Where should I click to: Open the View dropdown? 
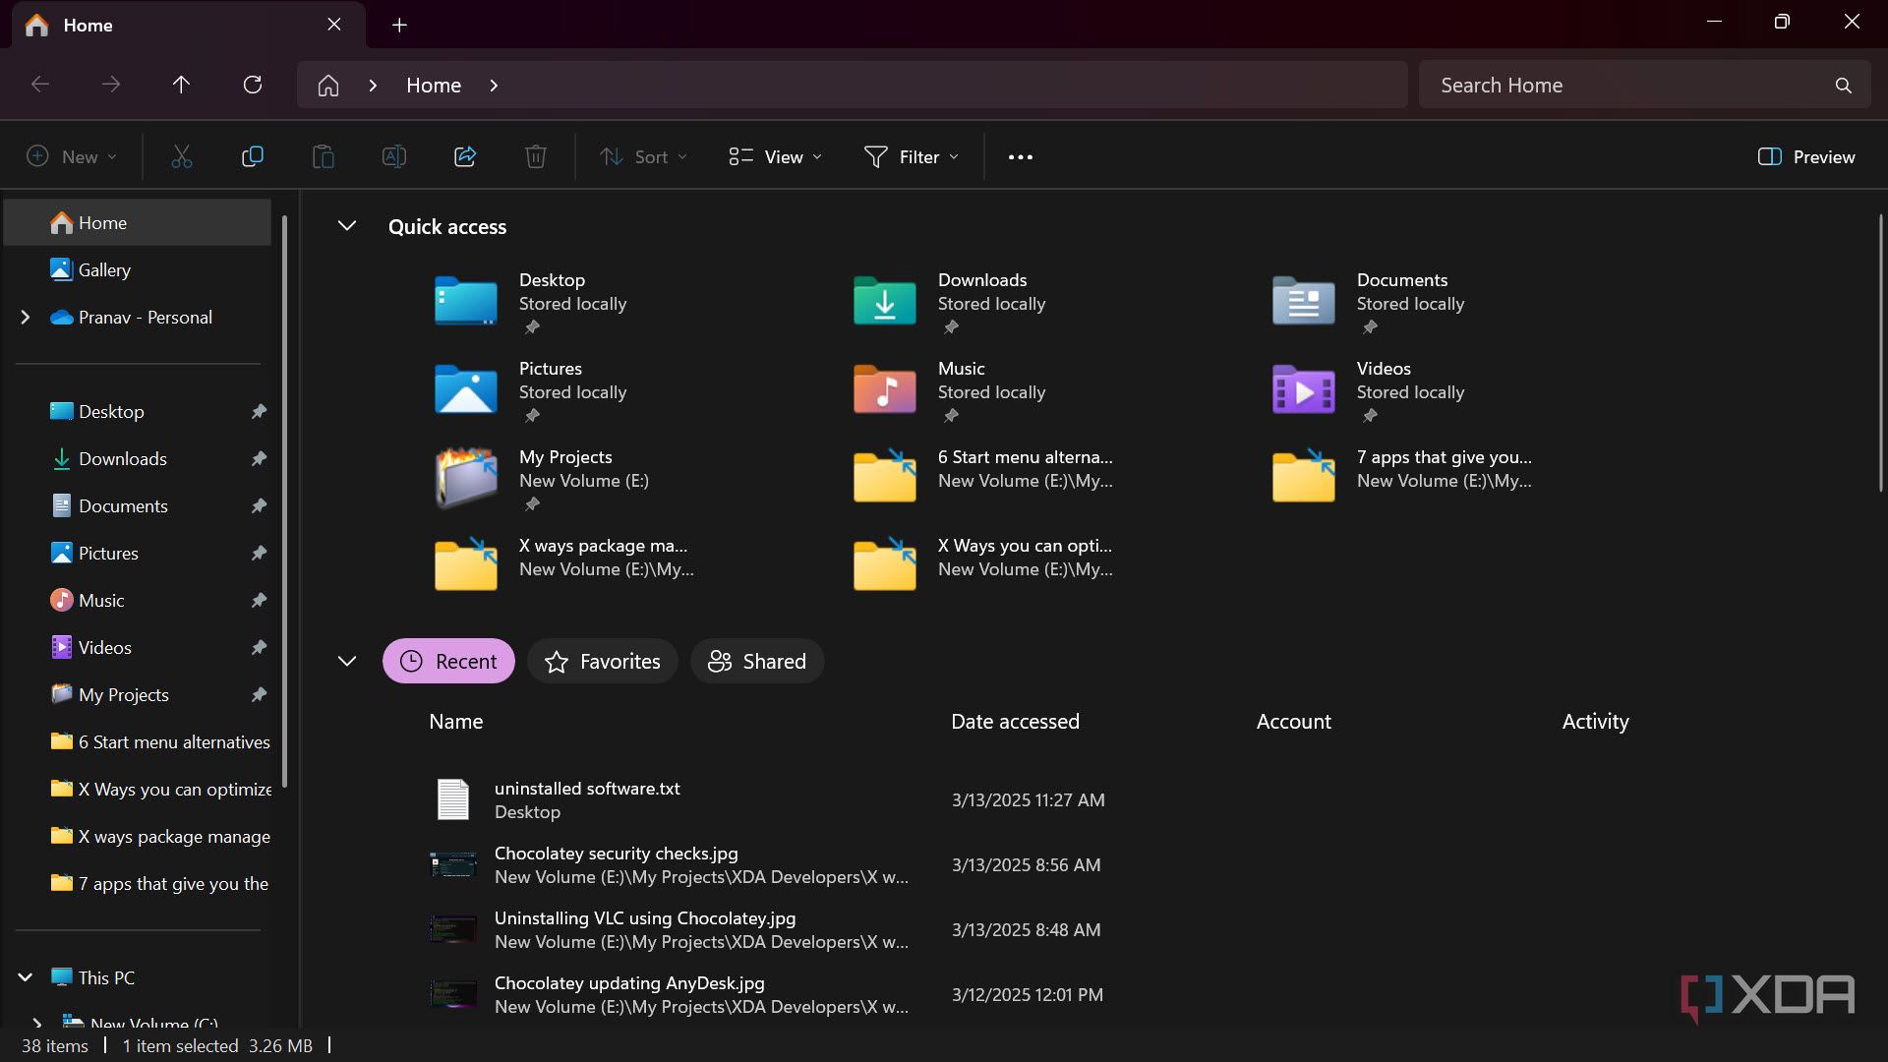[x=776, y=156]
